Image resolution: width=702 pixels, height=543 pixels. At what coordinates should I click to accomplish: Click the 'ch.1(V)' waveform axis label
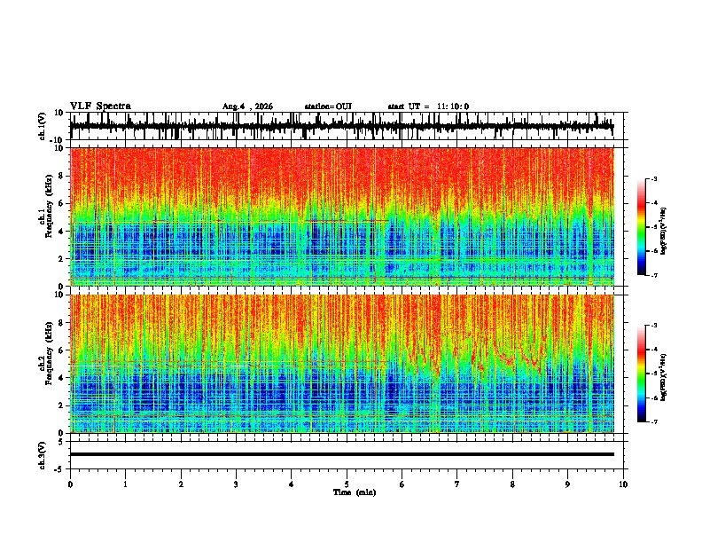coord(43,126)
